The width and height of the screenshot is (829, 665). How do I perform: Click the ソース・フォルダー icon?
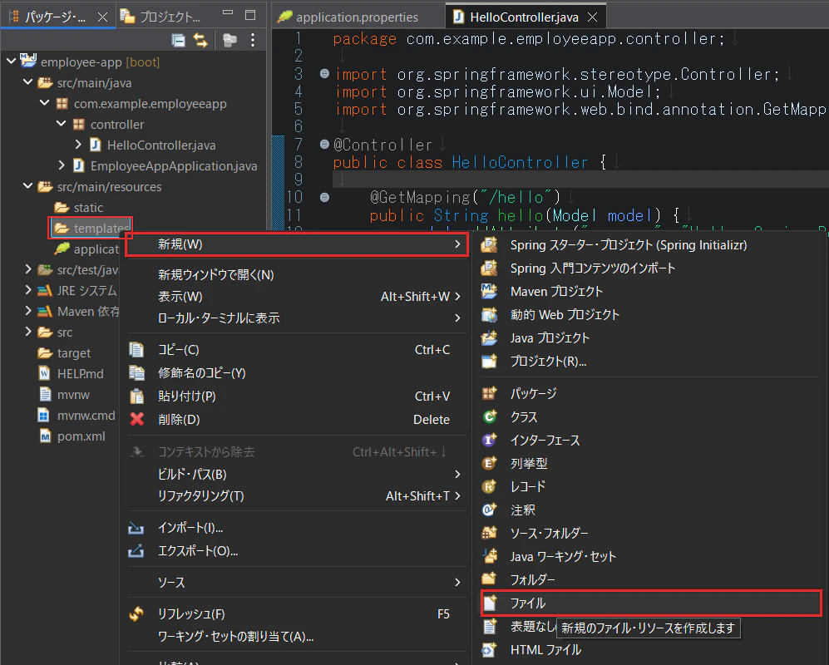point(490,533)
